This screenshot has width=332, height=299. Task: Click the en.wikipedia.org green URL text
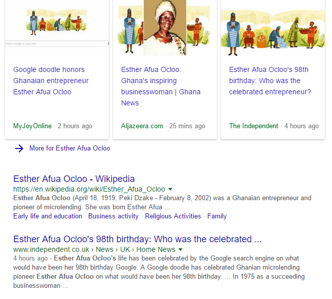point(89,189)
